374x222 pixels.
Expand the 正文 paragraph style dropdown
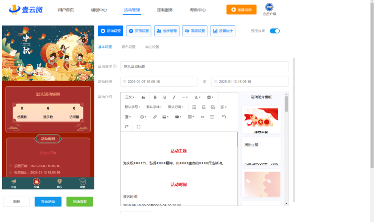click(x=130, y=97)
